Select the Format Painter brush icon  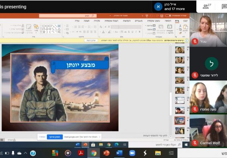[180, 33]
